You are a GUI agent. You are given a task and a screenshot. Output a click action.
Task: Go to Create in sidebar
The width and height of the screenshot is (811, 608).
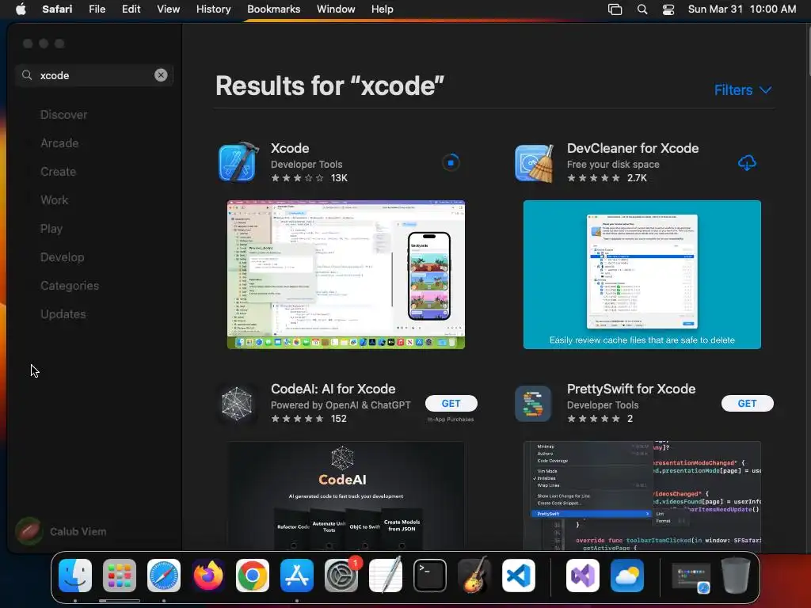click(x=58, y=172)
